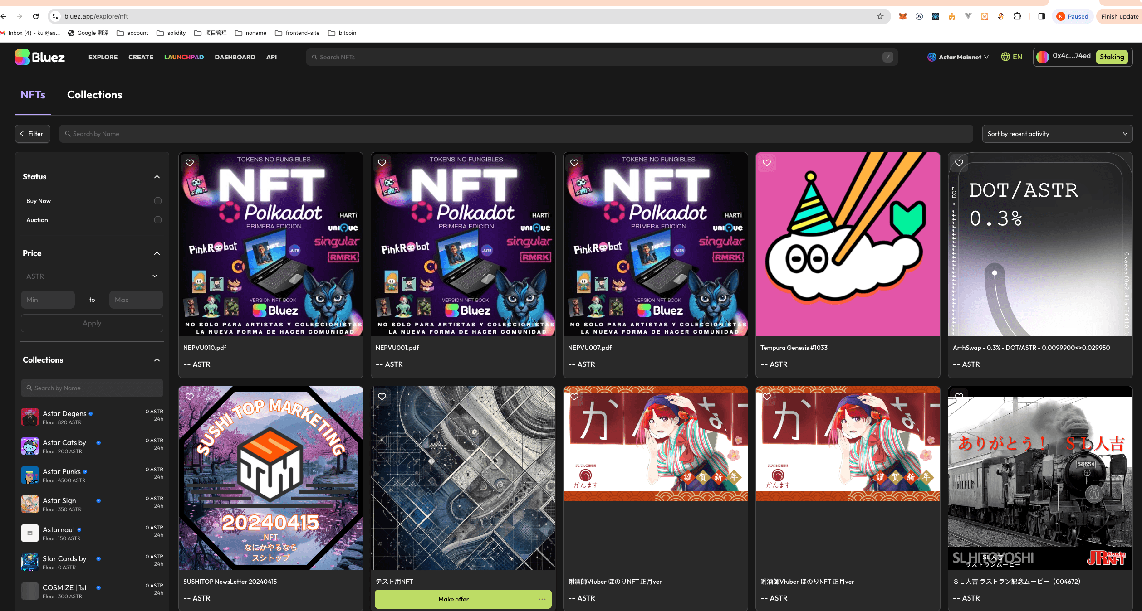Collapse the Filter sidebar
This screenshot has width=1142, height=611.
[32, 134]
